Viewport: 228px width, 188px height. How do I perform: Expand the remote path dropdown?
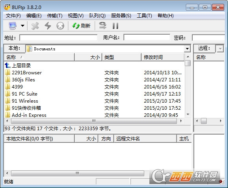[220, 49]
